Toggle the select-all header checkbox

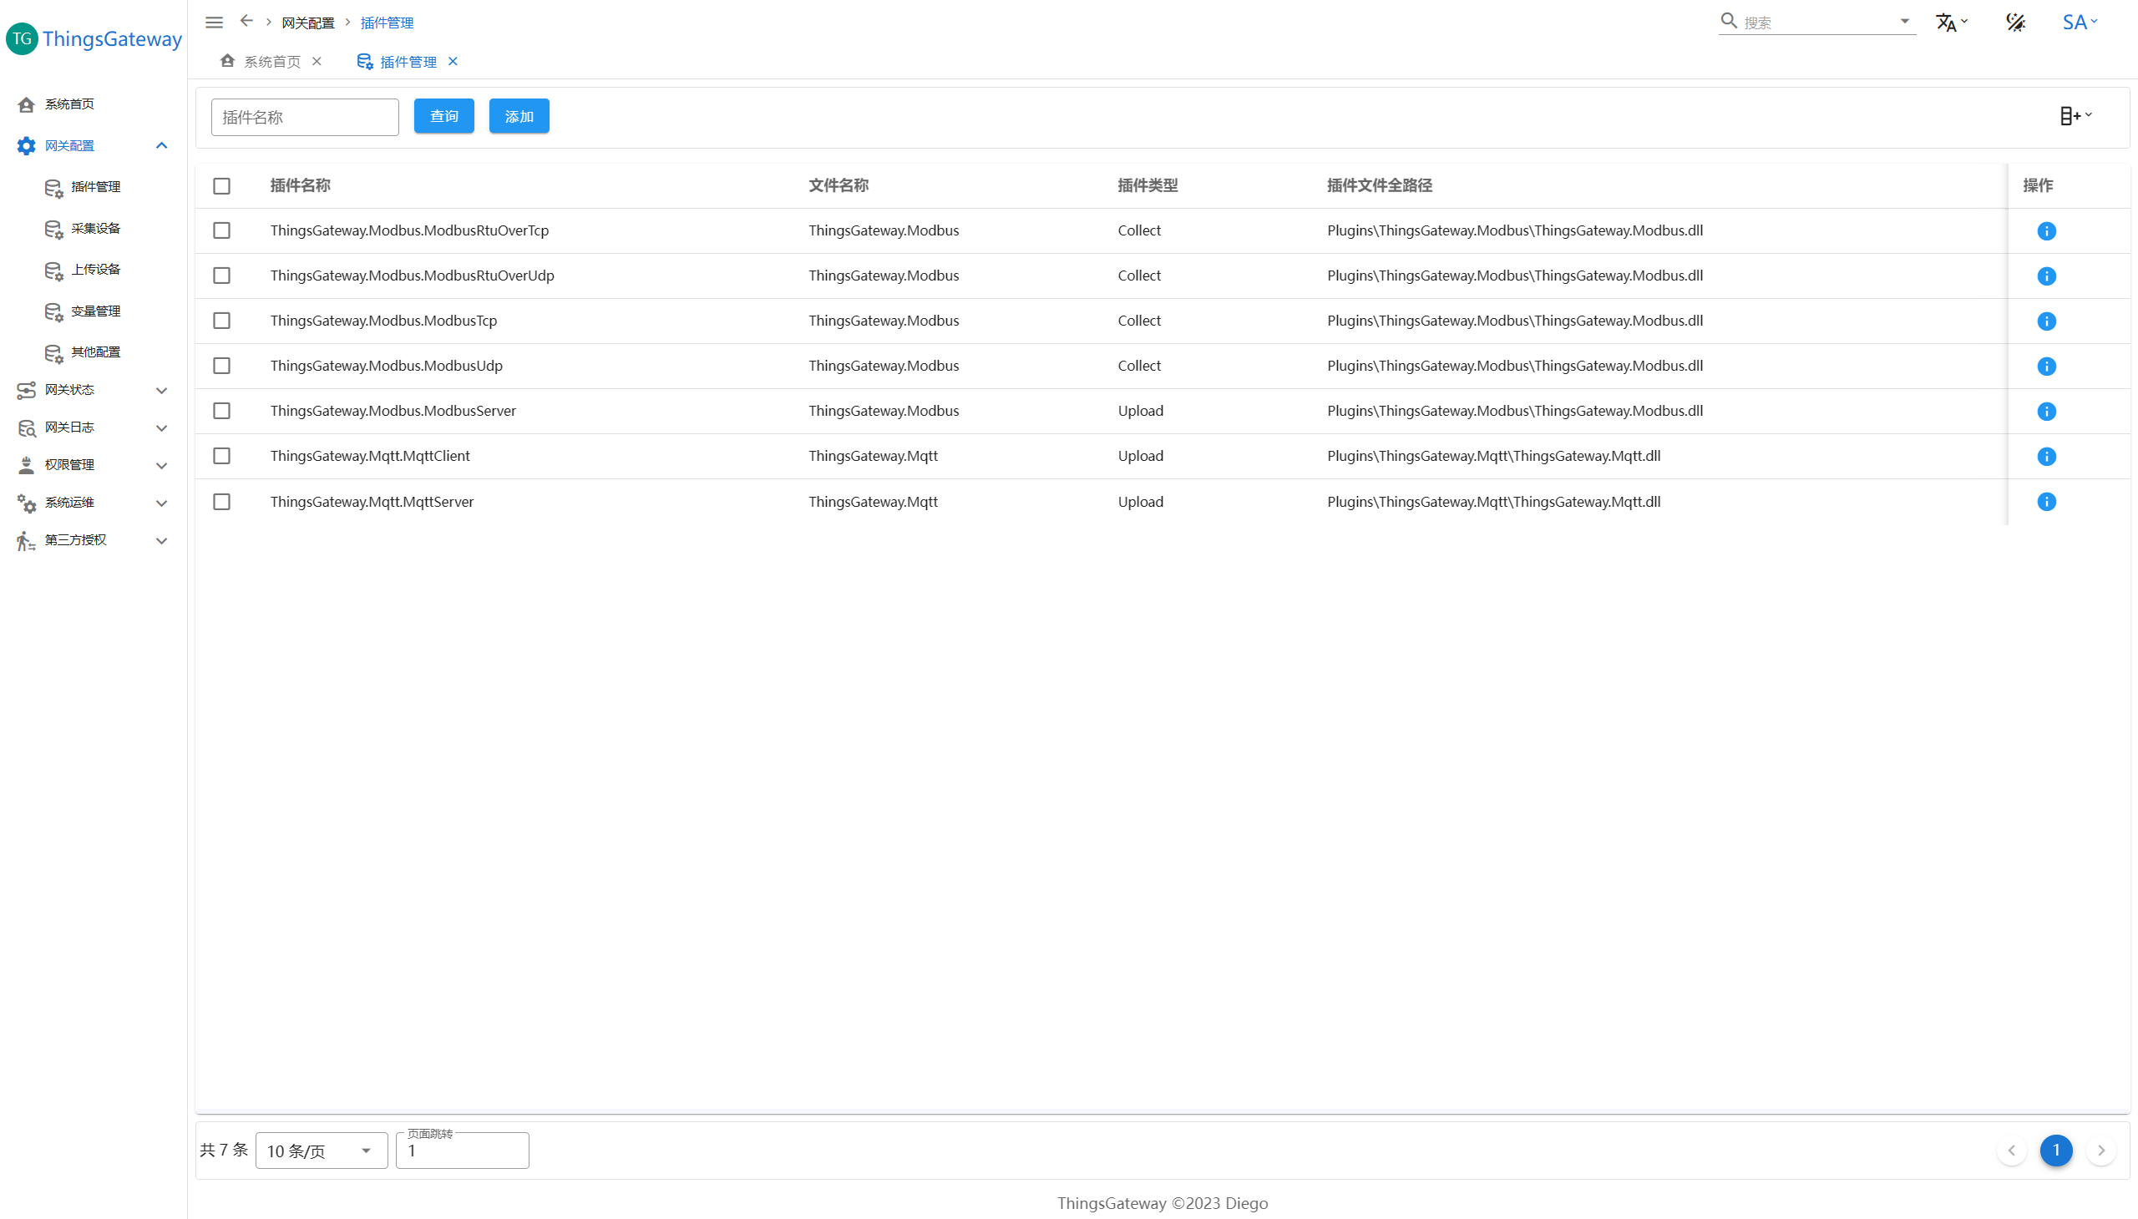pyautogui.click(x=222, y=186)
